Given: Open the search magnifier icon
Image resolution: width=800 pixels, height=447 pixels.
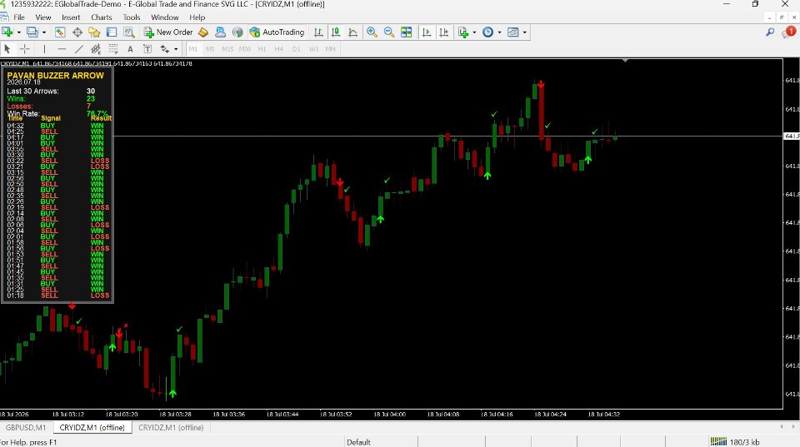Looking at the screenshot, I should (x=770, y=32).
